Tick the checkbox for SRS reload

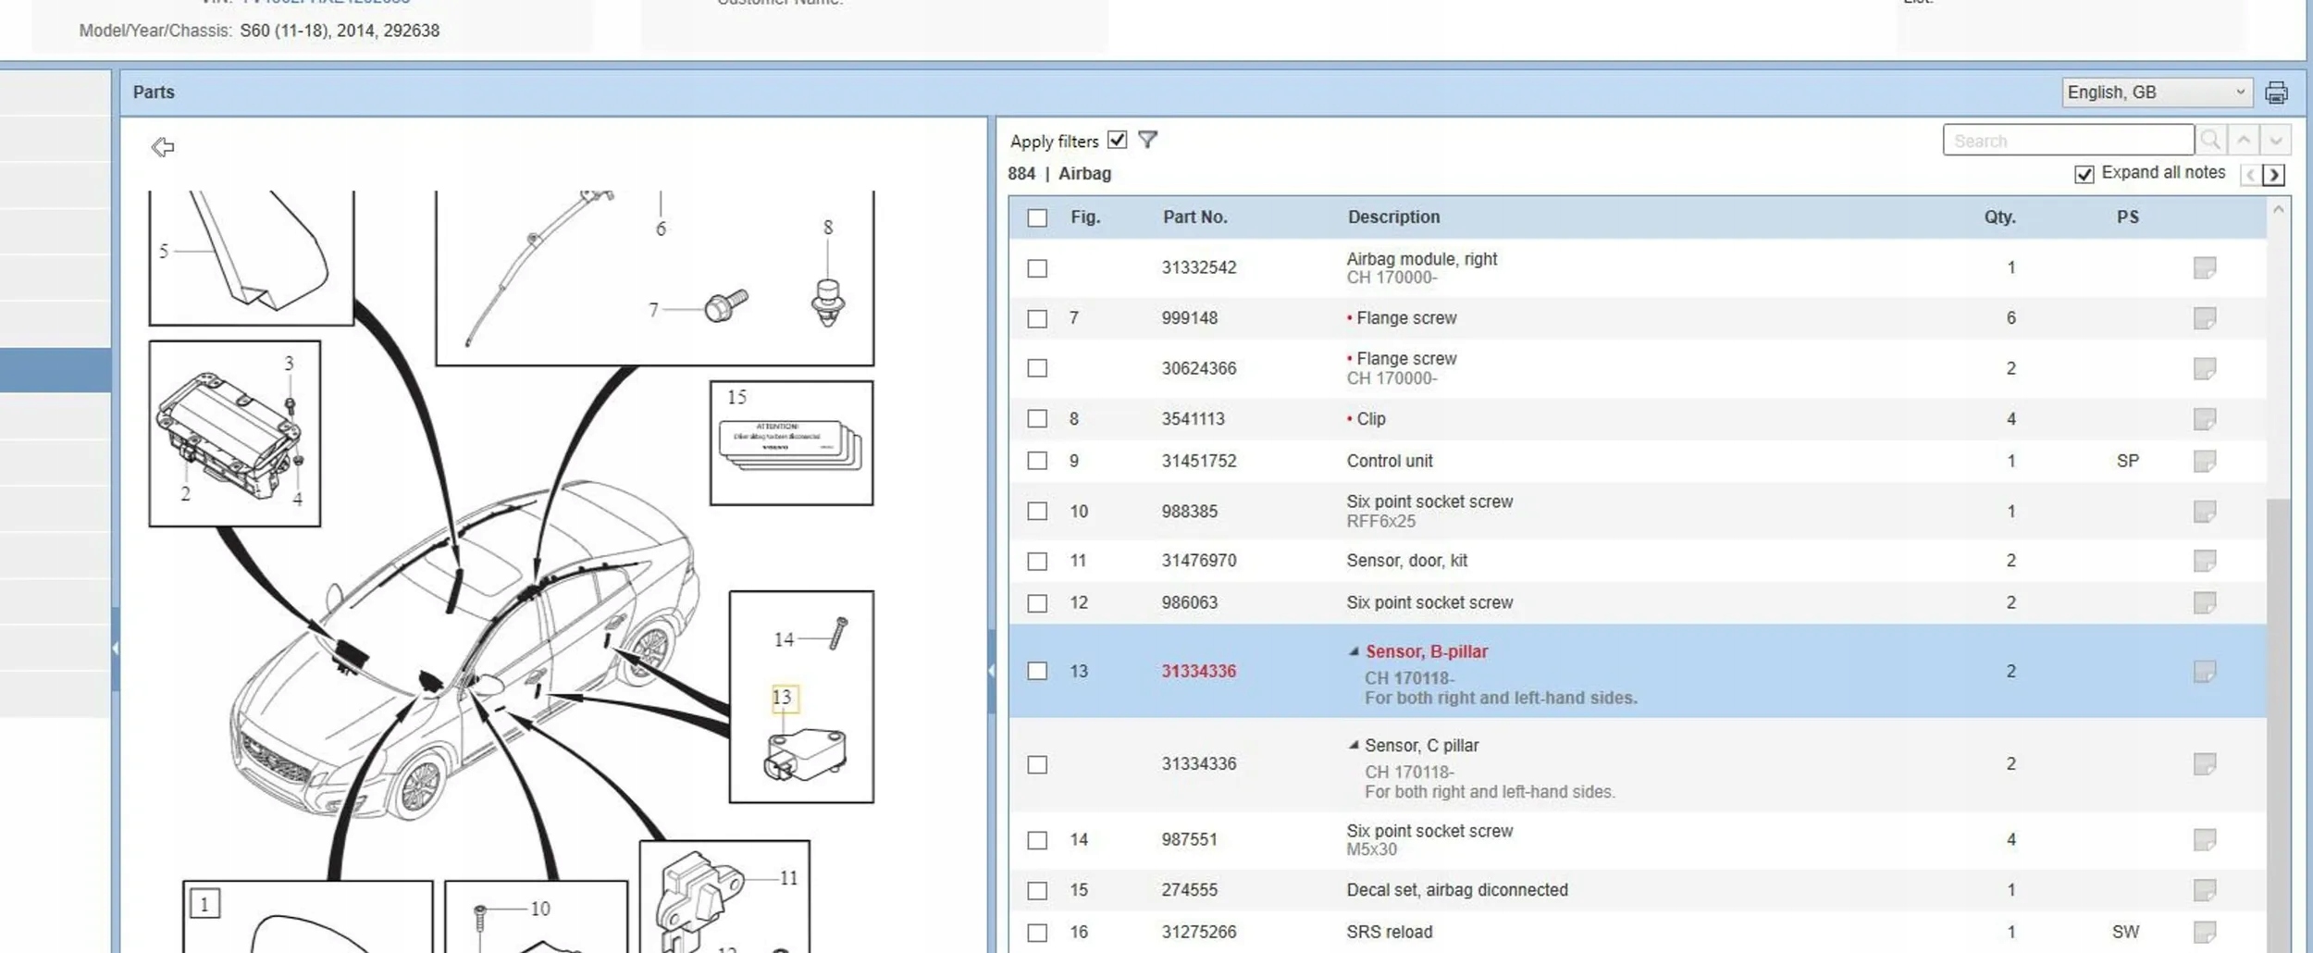pyautogui.click(x=1037, y=933)
